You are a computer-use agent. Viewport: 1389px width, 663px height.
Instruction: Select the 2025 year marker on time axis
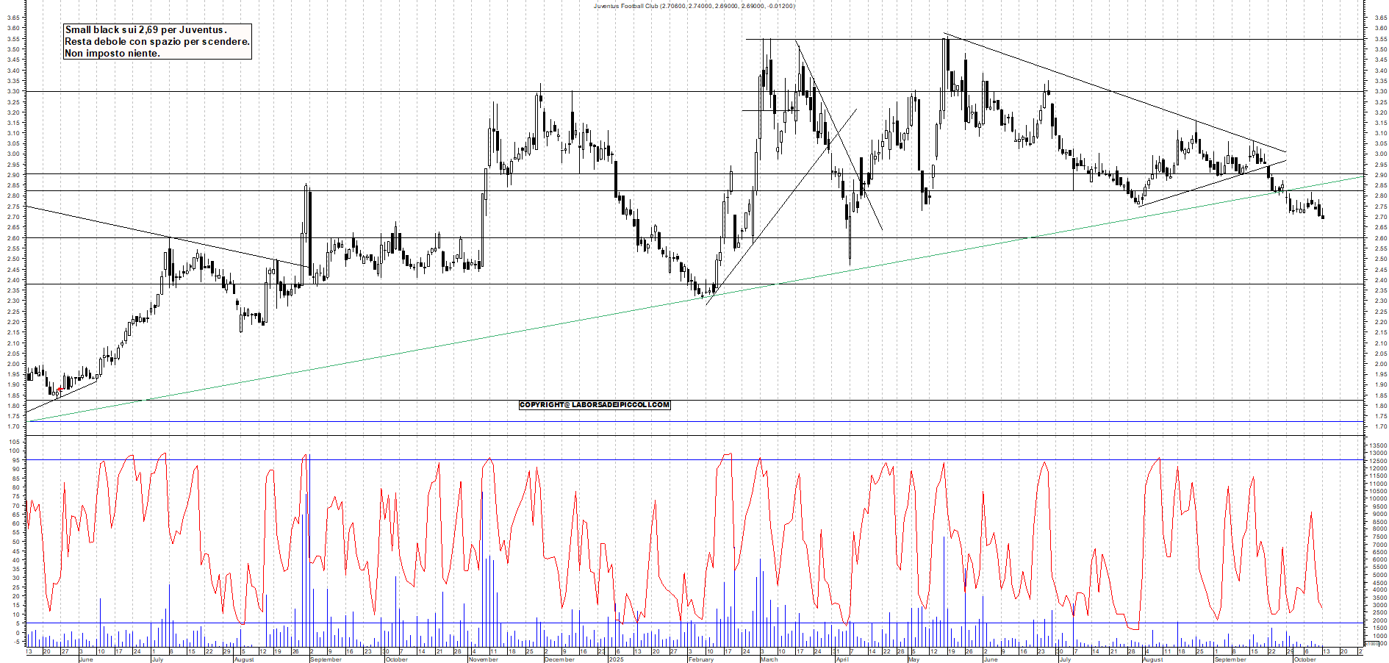coord(616,659)
